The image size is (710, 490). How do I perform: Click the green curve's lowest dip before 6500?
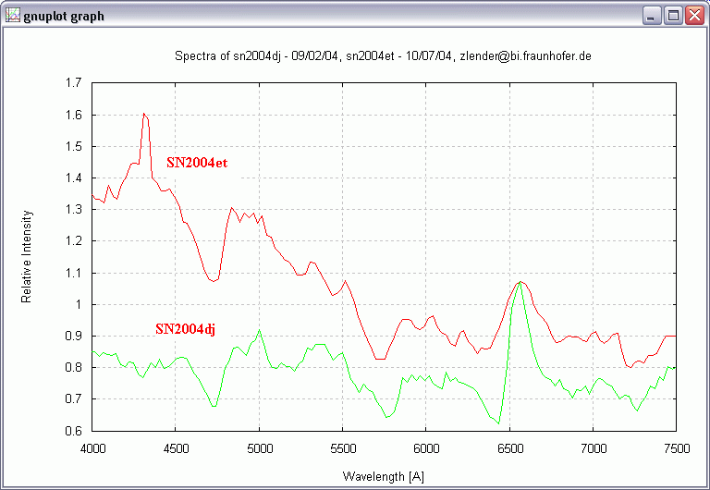click(499, 423)
